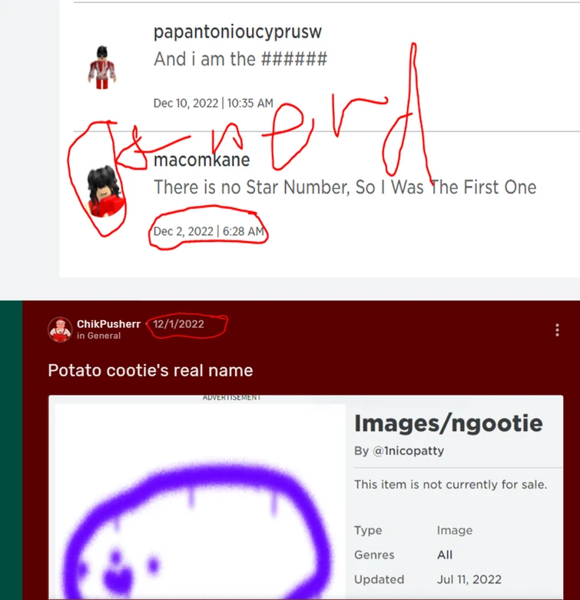The height and width of the screenshot is (600, 580).
Task: Click the comment text 'And i am the ######'
Action: (240, 59)
